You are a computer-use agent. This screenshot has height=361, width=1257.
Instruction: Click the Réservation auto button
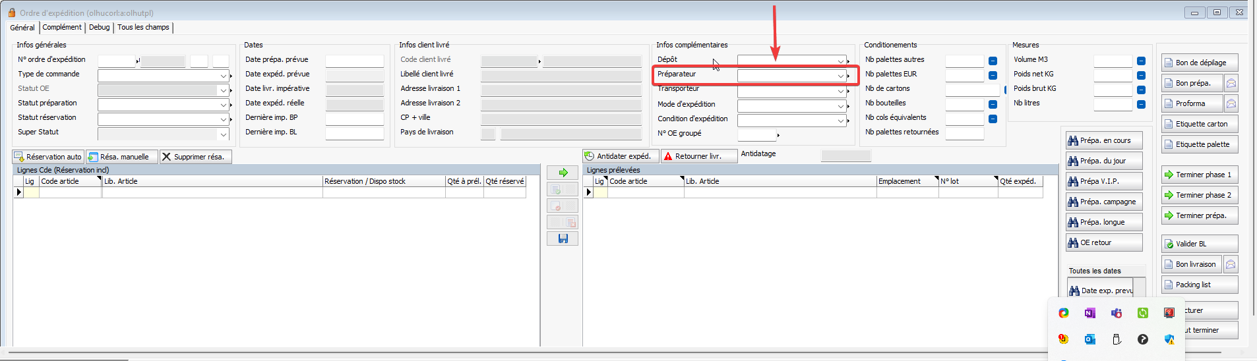48,157
